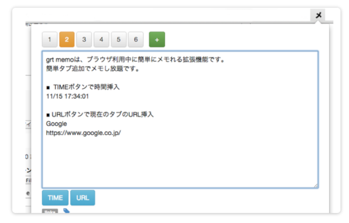Insert current time with TIME button
Viewport: 349px width, 223px height.
(55, 198)
